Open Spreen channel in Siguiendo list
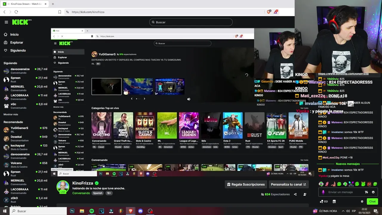Viewport: 382px width, 215px height. 25,79
